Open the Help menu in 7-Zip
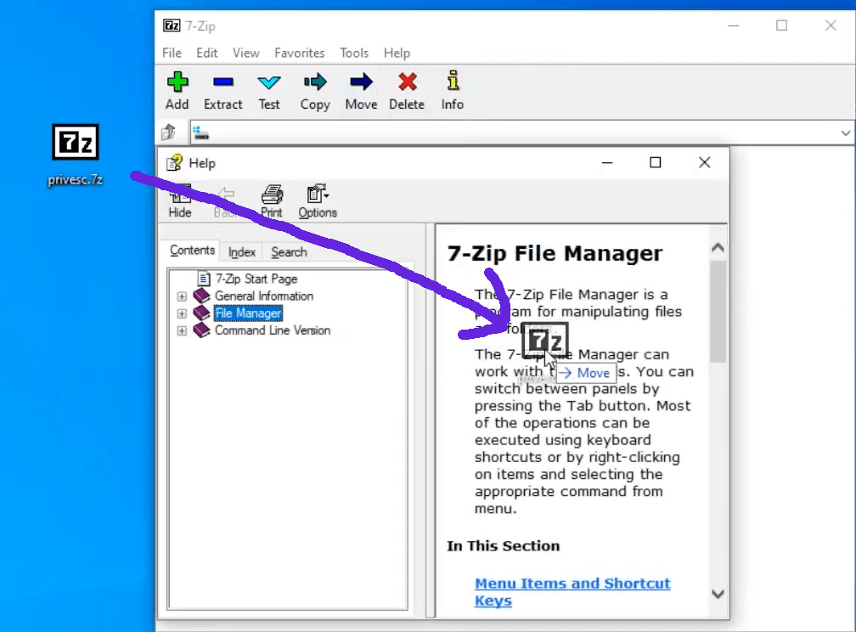This screenshot has height=632, width=856. [397, 53]
